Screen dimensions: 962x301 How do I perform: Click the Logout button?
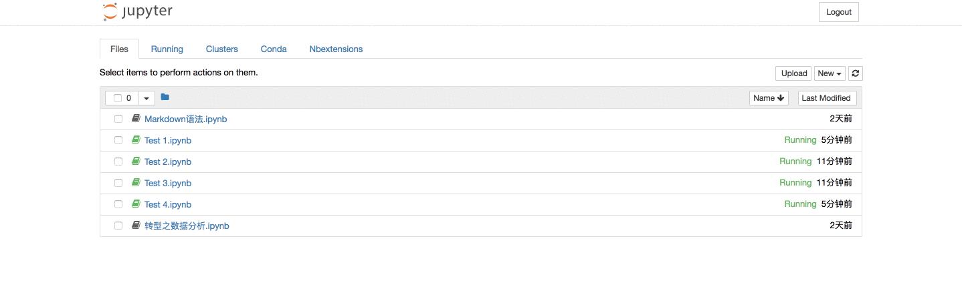838,12
